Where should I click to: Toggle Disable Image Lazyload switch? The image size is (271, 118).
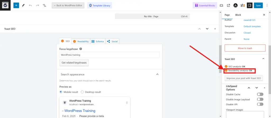(x=260, y=99)
